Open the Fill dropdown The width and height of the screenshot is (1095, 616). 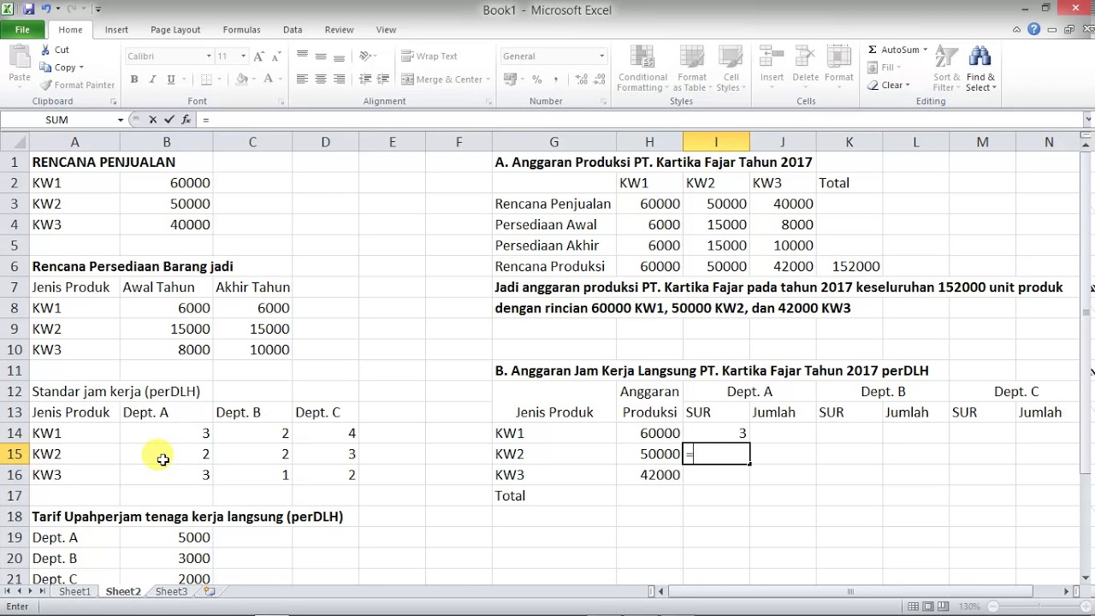point(885,68)
